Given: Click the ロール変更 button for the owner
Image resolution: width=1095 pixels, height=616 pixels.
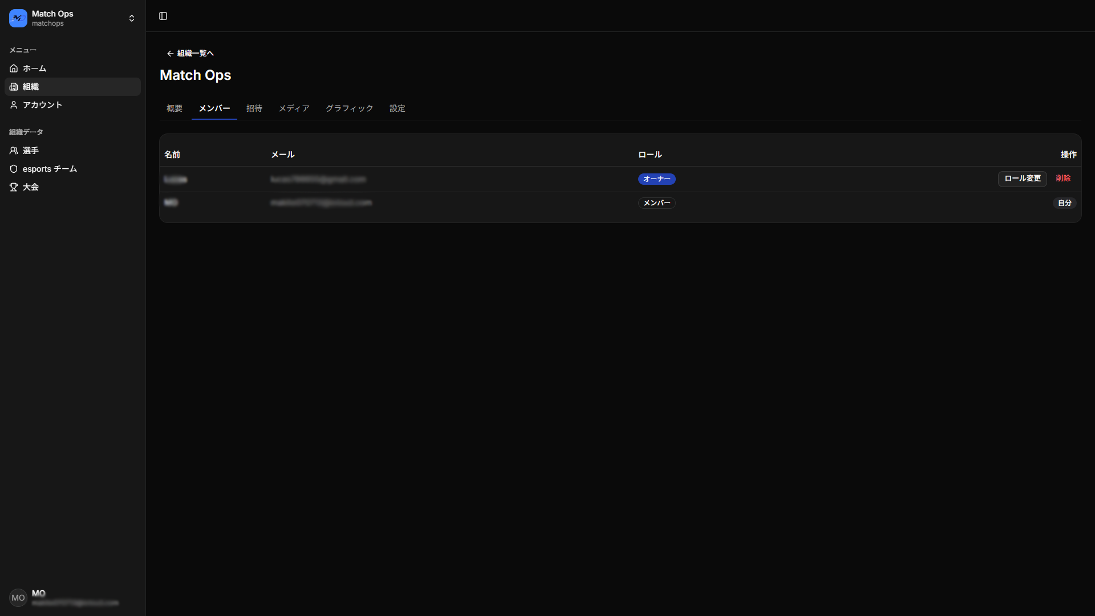Looking at the screenshot, I should coord(1023,179).
